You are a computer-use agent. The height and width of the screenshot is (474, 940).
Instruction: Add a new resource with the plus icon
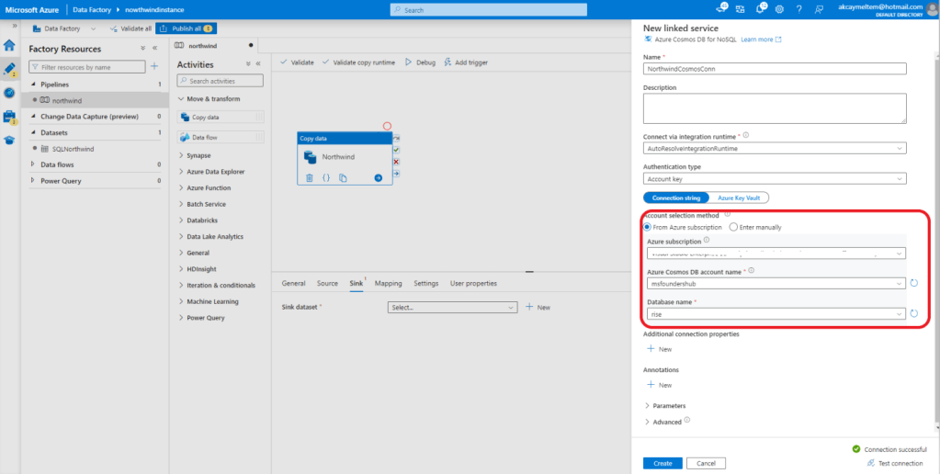tap(154, 66)
